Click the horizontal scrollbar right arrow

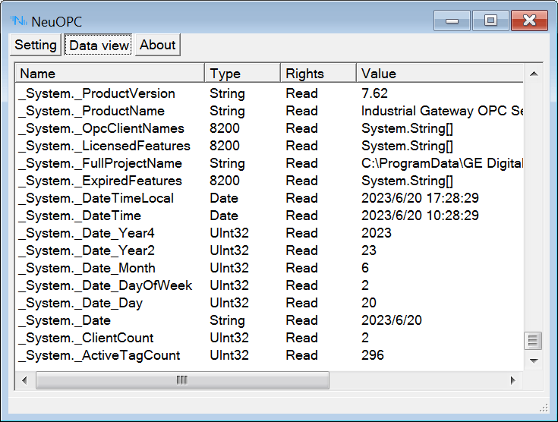(x=512, y=380)
